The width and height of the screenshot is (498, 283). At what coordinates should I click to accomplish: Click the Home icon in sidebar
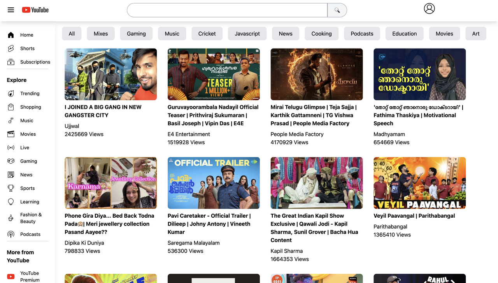click(11, 35)
